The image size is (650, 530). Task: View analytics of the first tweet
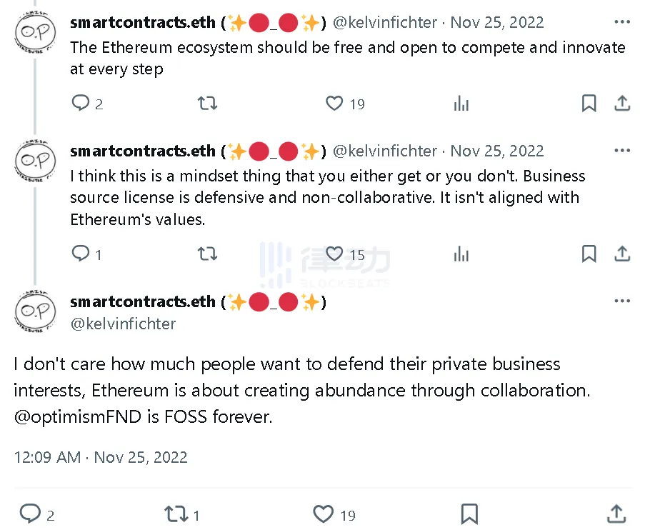[461, 104]
